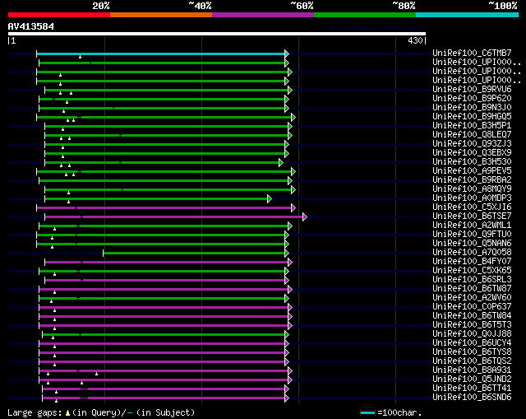
Task: Choose the UniRef100_Q3EBX9 hit
Action: pyautogui.click(x=472, y=153)
